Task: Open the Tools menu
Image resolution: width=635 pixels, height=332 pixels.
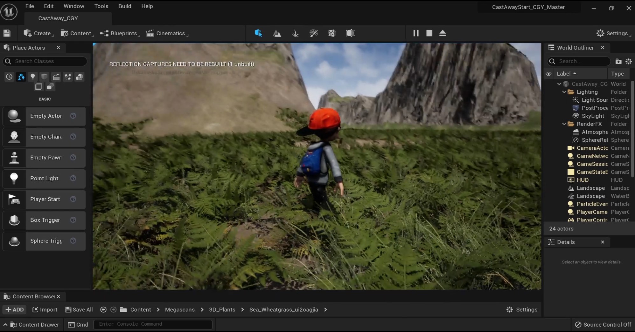Action: point(101,6)
